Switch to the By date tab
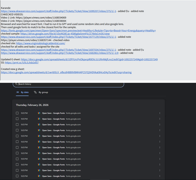This screenshot has height=180, width=196. [22, 92]
